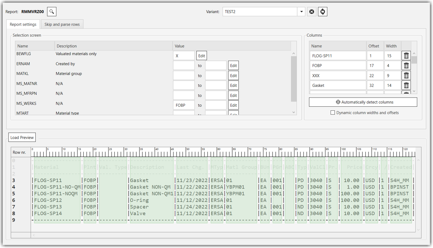Viewport: 433px width, 248px height.
Task: Enable dynamic column widths and offsets
Action: pyautogui.click(x=333, y=113)
